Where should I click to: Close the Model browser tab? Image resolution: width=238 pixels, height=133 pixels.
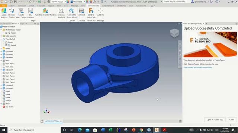click(18, 24)
